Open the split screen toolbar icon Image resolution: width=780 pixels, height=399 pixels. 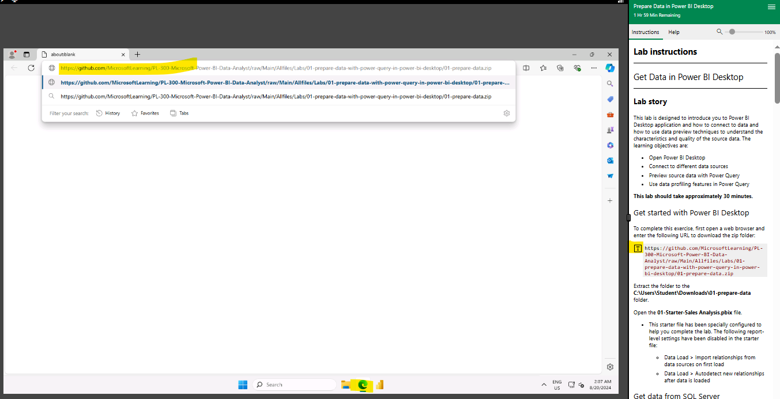coord(526,68)
